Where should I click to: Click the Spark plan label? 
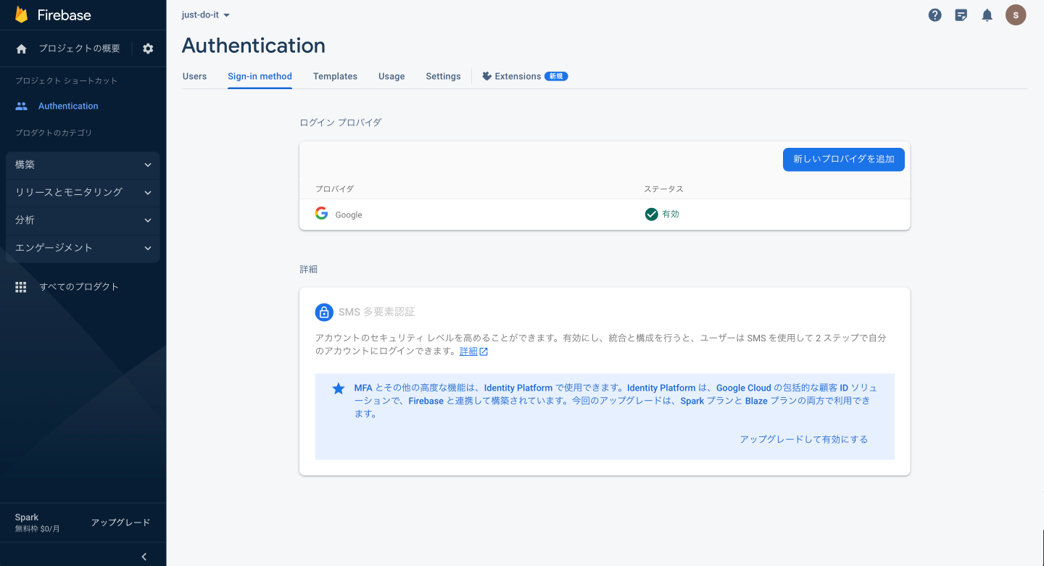(x=27, y=517)
